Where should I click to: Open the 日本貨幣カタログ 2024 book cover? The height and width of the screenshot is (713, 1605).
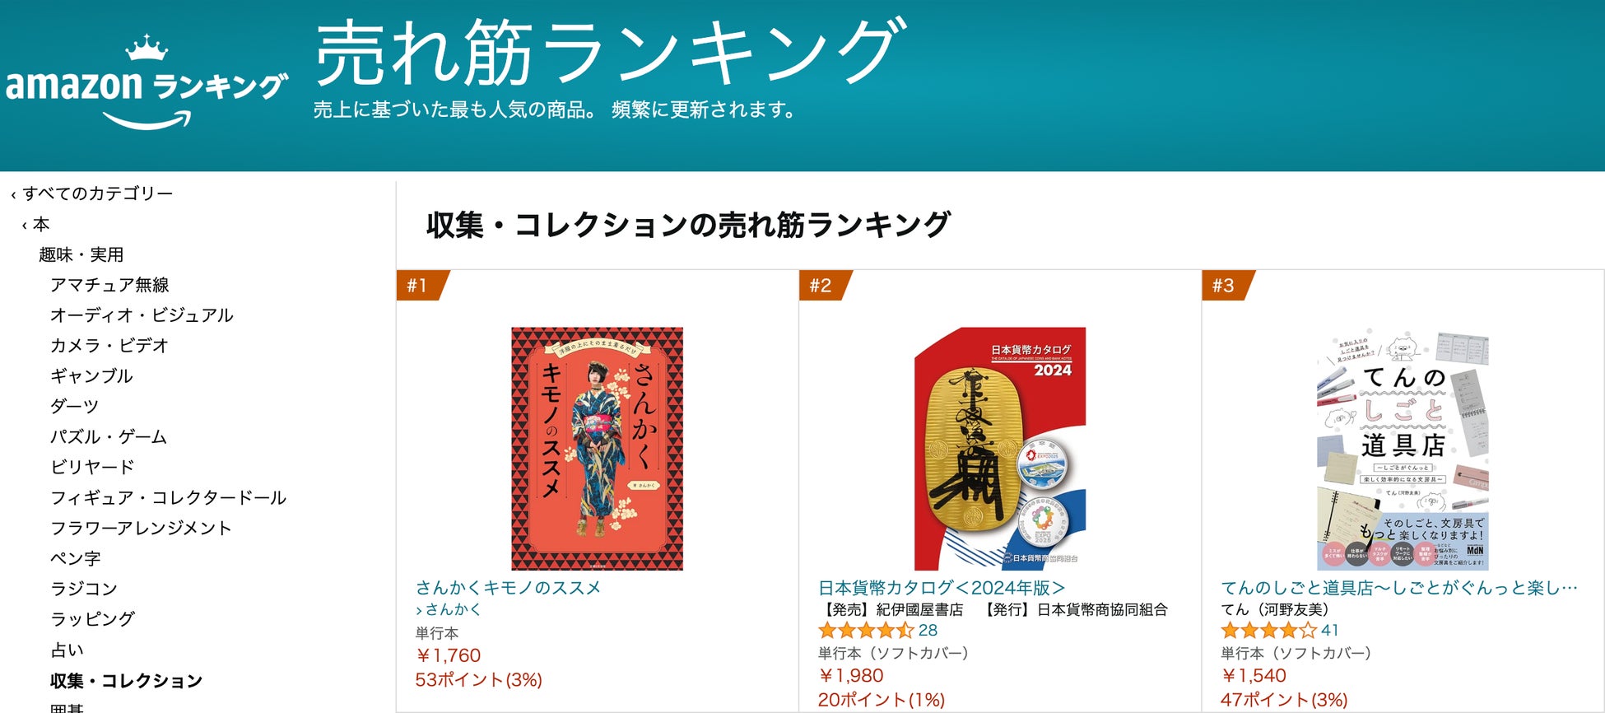[x=1000, y=449]
